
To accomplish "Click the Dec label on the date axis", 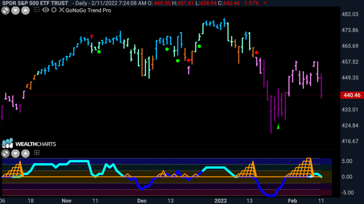I will point(142,201).
